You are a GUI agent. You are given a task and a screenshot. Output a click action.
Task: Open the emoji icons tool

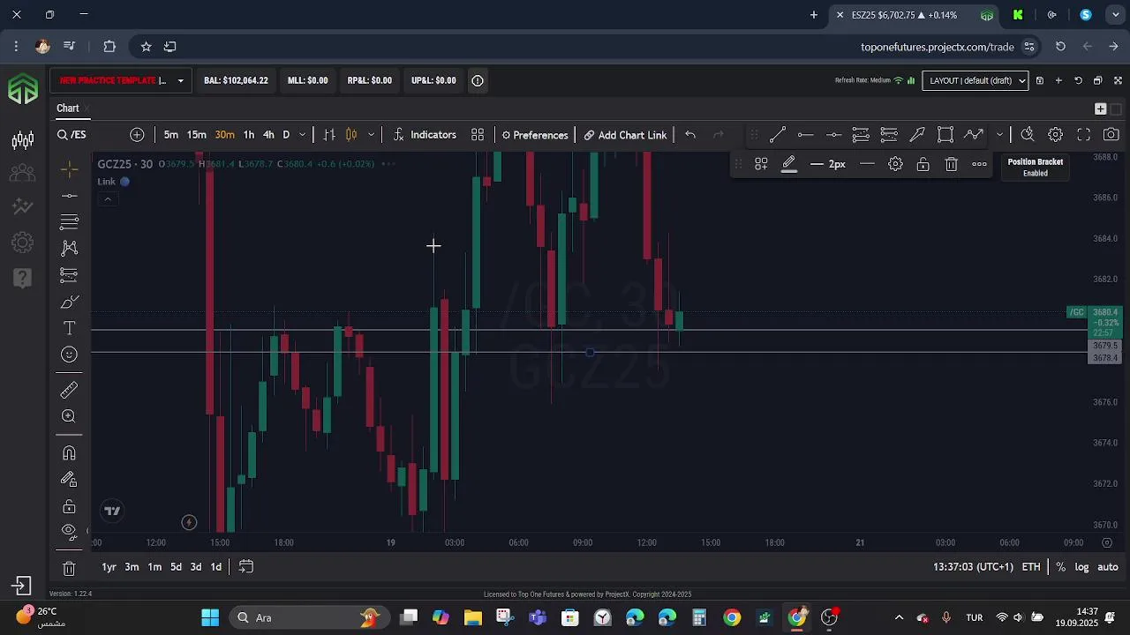69,355
